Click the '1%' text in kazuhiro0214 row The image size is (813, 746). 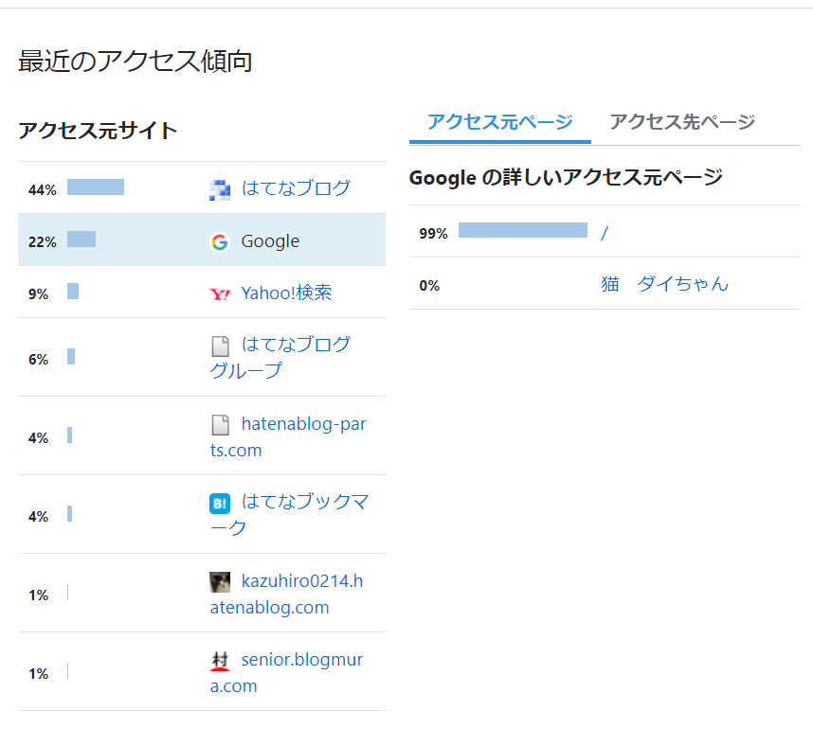pos(38,595)
